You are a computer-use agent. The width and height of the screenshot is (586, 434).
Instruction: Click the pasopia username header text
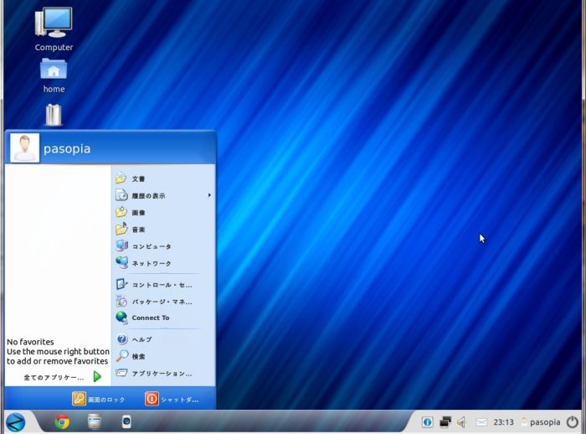[67, 149]
